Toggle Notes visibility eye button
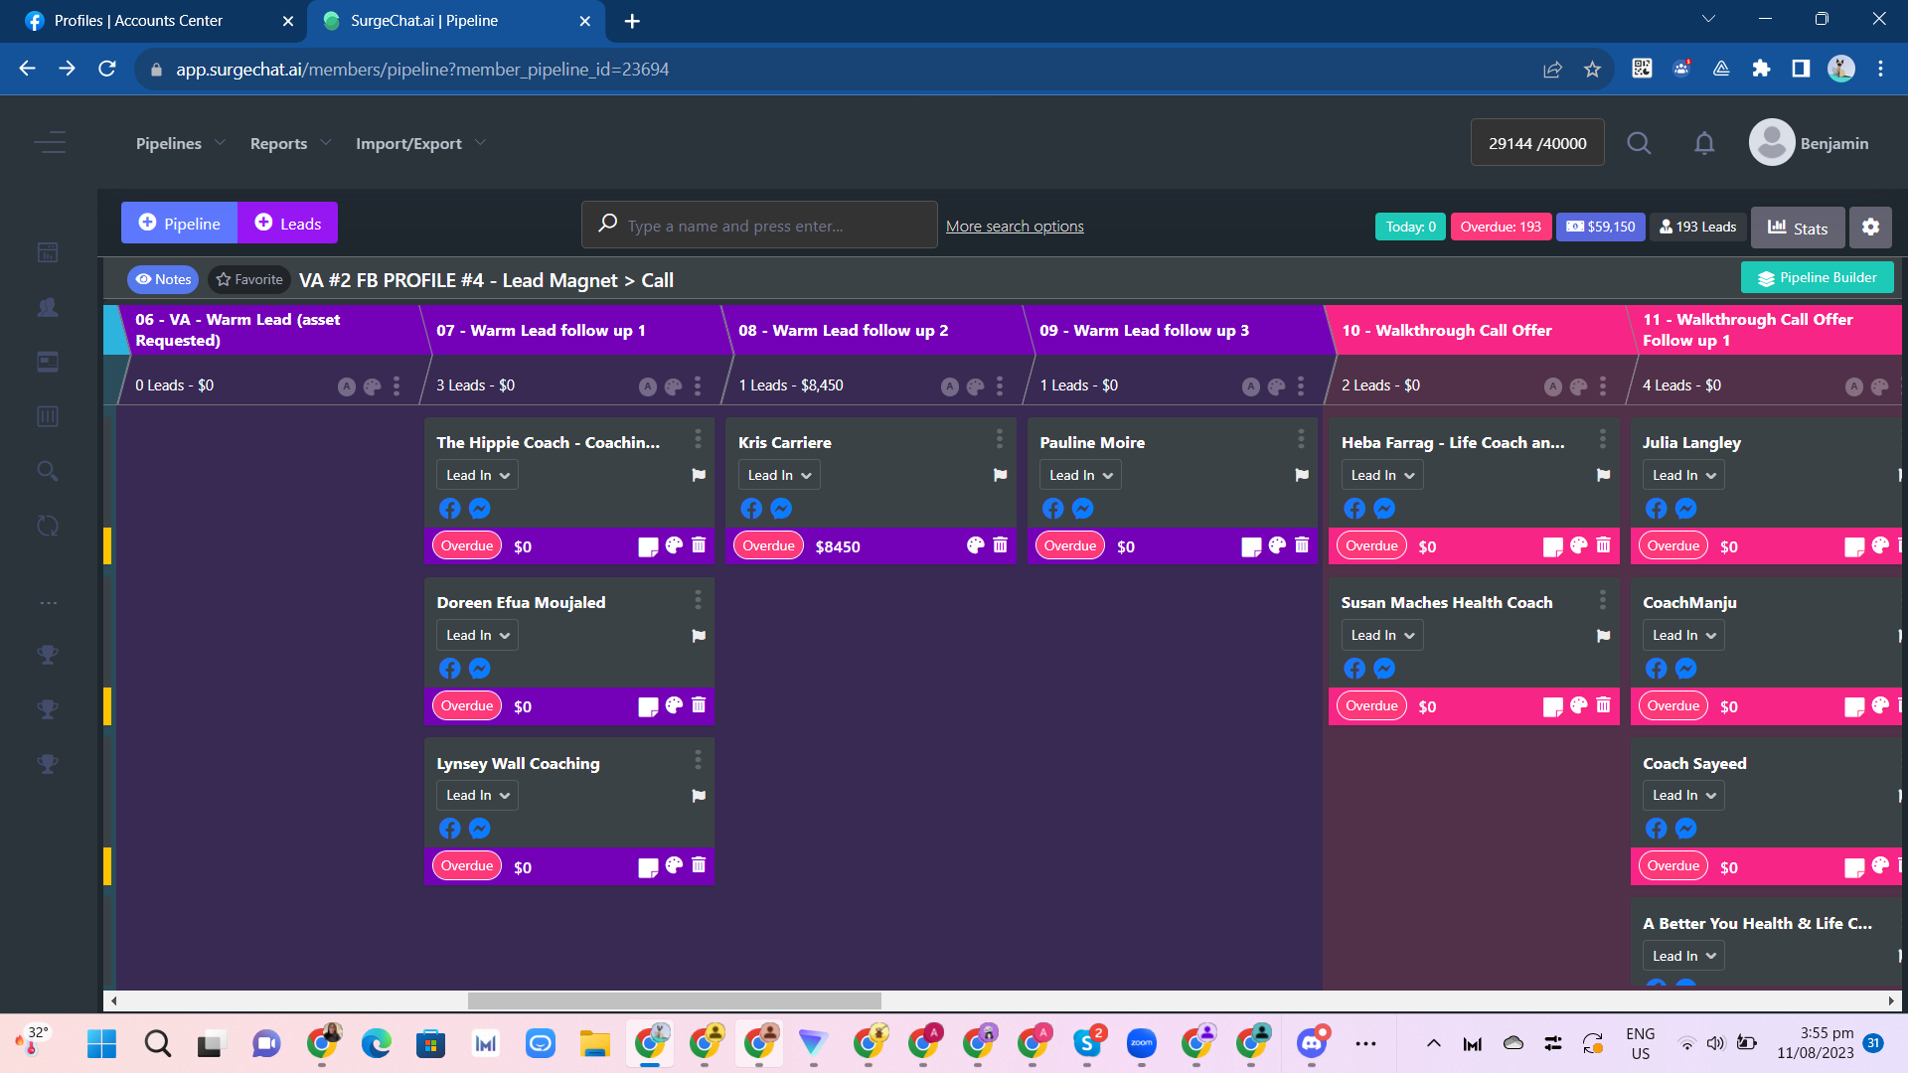1908x1073 pixels. click(163, 280)
